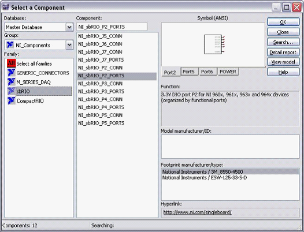The height and width of the screenshot is (232, 304).
Task: Expand the Group dropdown arrow
Action: click(69, 45)
